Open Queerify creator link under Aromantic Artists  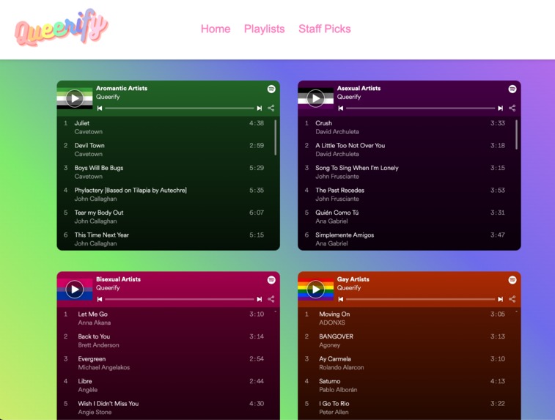108,97
